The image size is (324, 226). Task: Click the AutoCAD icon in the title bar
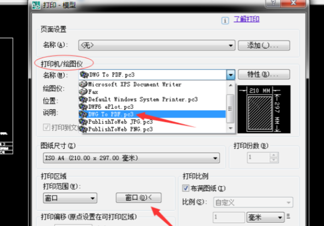(36, 5)
